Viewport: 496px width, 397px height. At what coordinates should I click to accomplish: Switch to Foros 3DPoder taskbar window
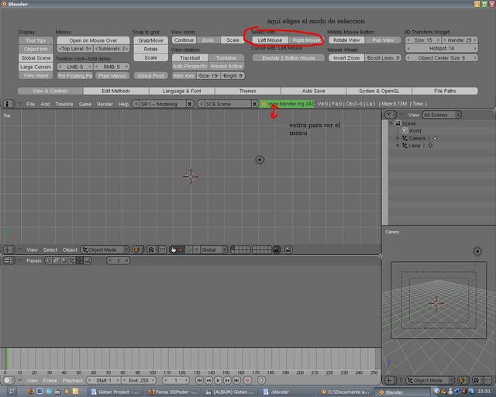click(174, 392)
